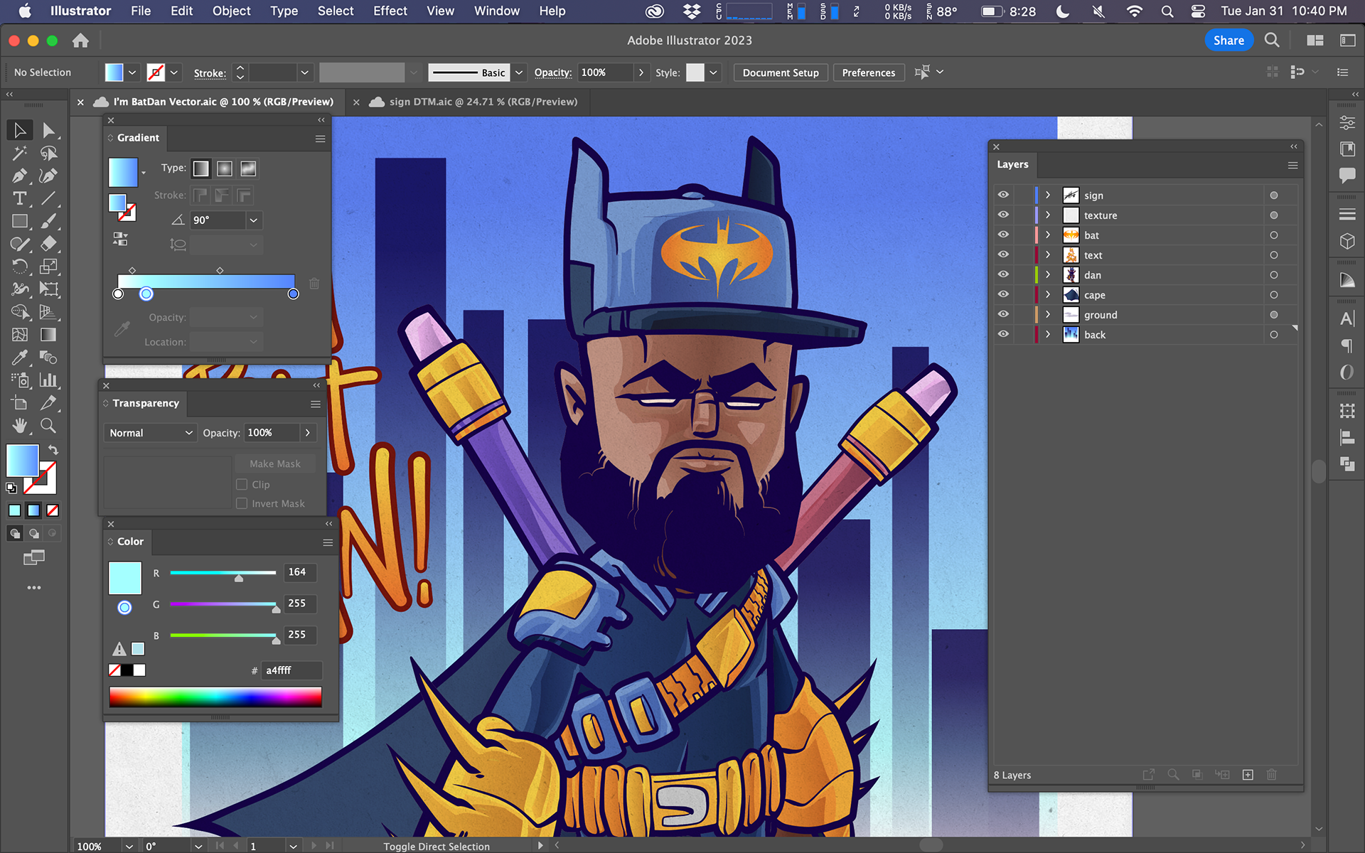The image size is (1365, 853).
Task: Hide the dan layer
Action: point(1003,274)
